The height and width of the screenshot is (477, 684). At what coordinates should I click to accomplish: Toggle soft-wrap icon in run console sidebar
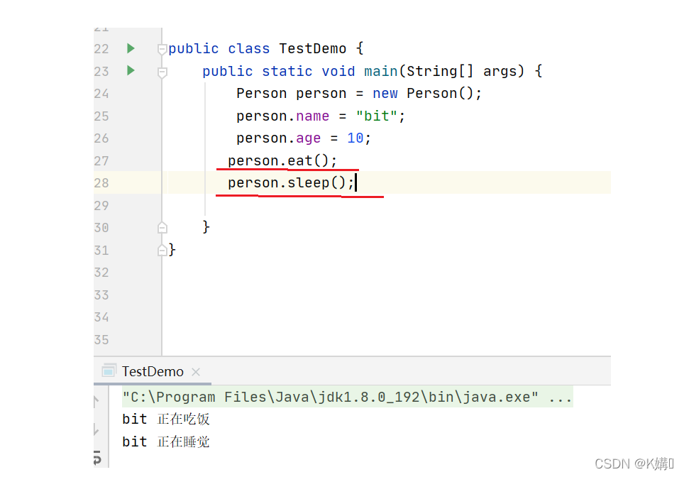click(x=97, y=457)
